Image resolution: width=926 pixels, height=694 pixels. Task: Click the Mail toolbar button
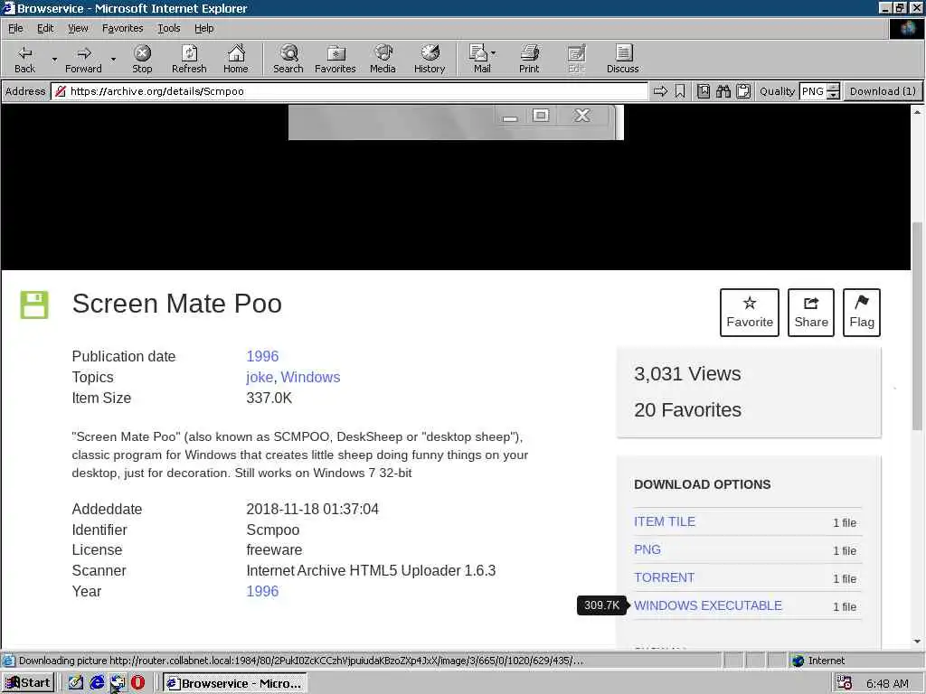[x=482, y=59]
